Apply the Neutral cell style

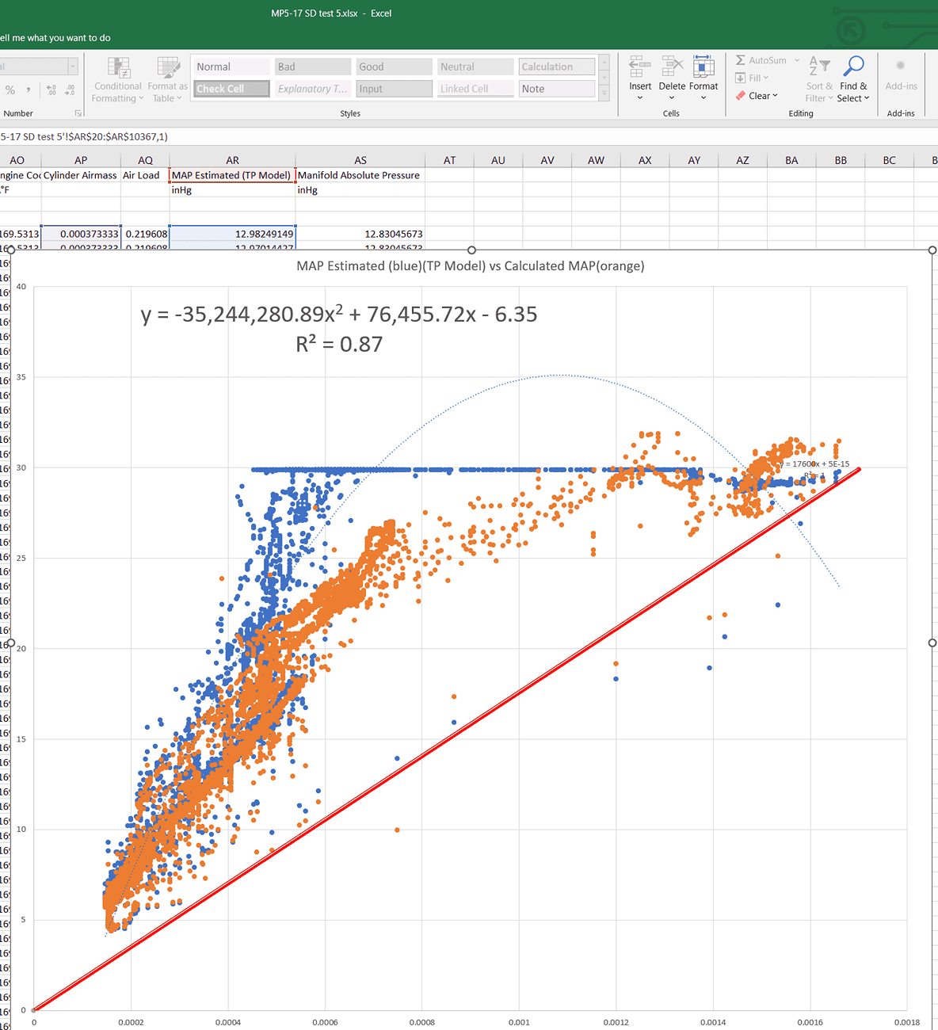(475, 67)
